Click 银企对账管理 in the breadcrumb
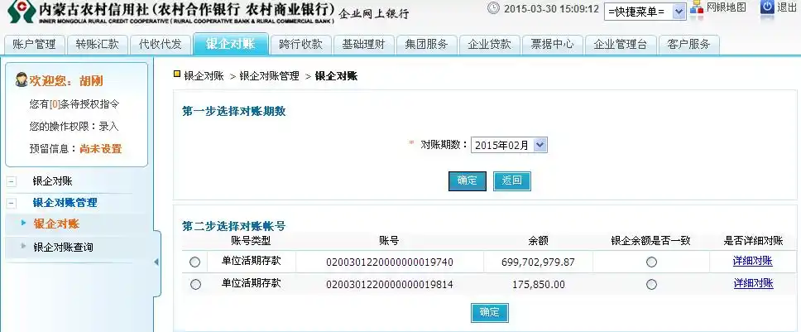This screenshot has width=801, height=332. (x=269, y=77)
